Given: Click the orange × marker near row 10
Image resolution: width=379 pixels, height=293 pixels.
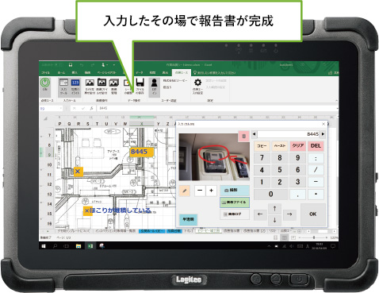Looking at the screenshot, I should 78,172.
